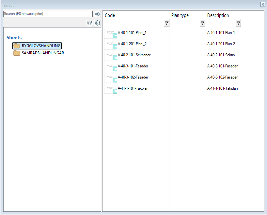Open the Description column filter
The height and width of the screenshot is (215, 267).
point(238,23)
